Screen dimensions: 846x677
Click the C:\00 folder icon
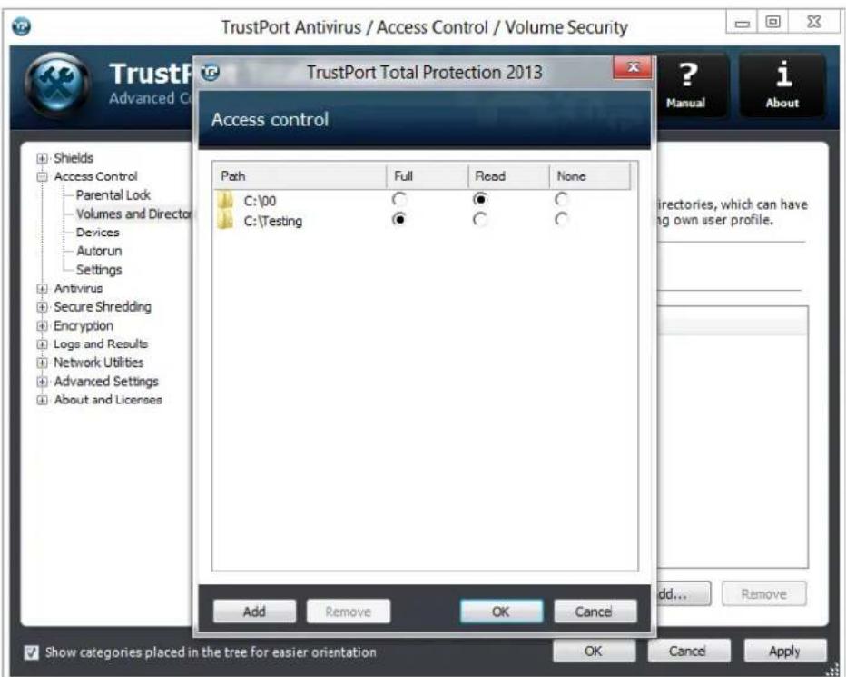(225, 201)
